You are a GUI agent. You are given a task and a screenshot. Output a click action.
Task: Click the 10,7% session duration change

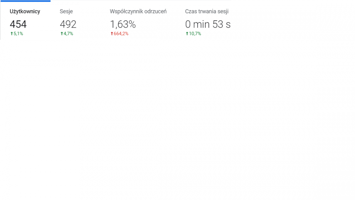click(x=195, y=34)
